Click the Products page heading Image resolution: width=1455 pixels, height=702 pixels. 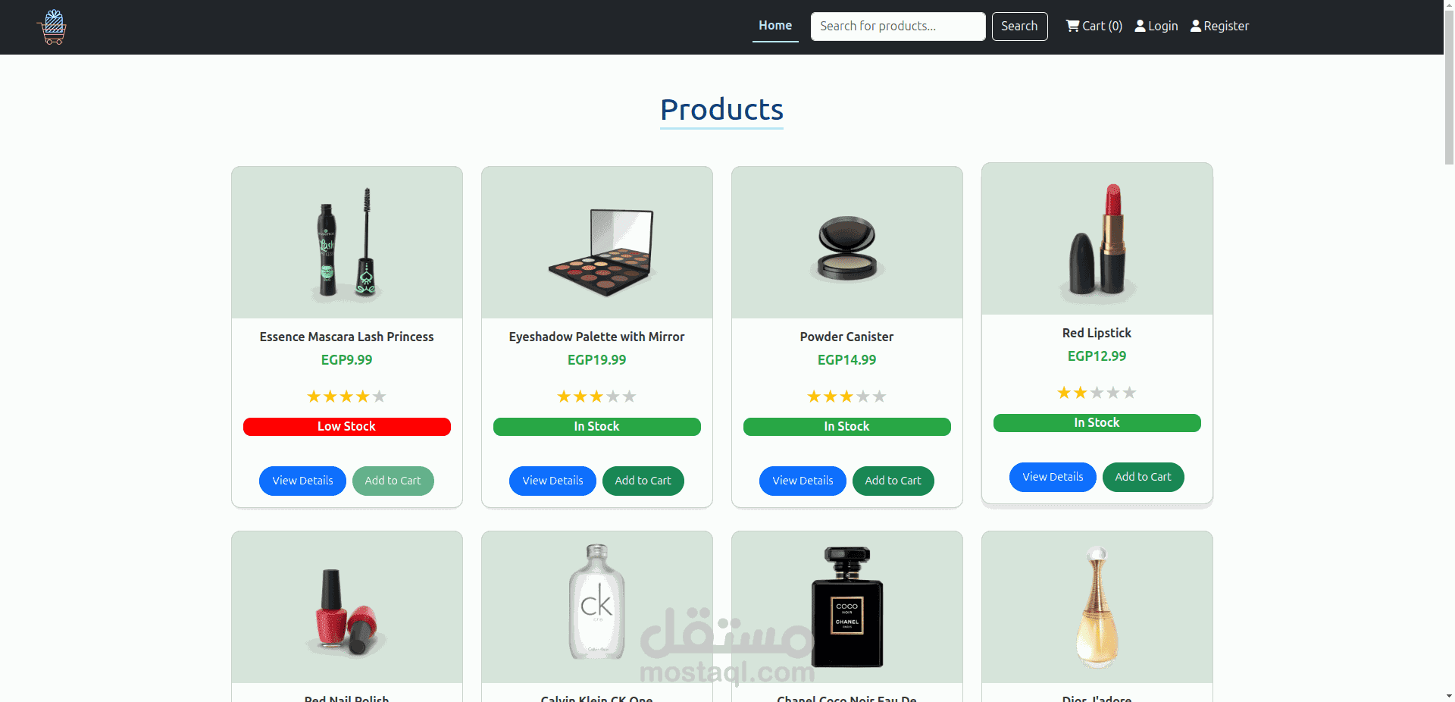(x=721, y=110)
